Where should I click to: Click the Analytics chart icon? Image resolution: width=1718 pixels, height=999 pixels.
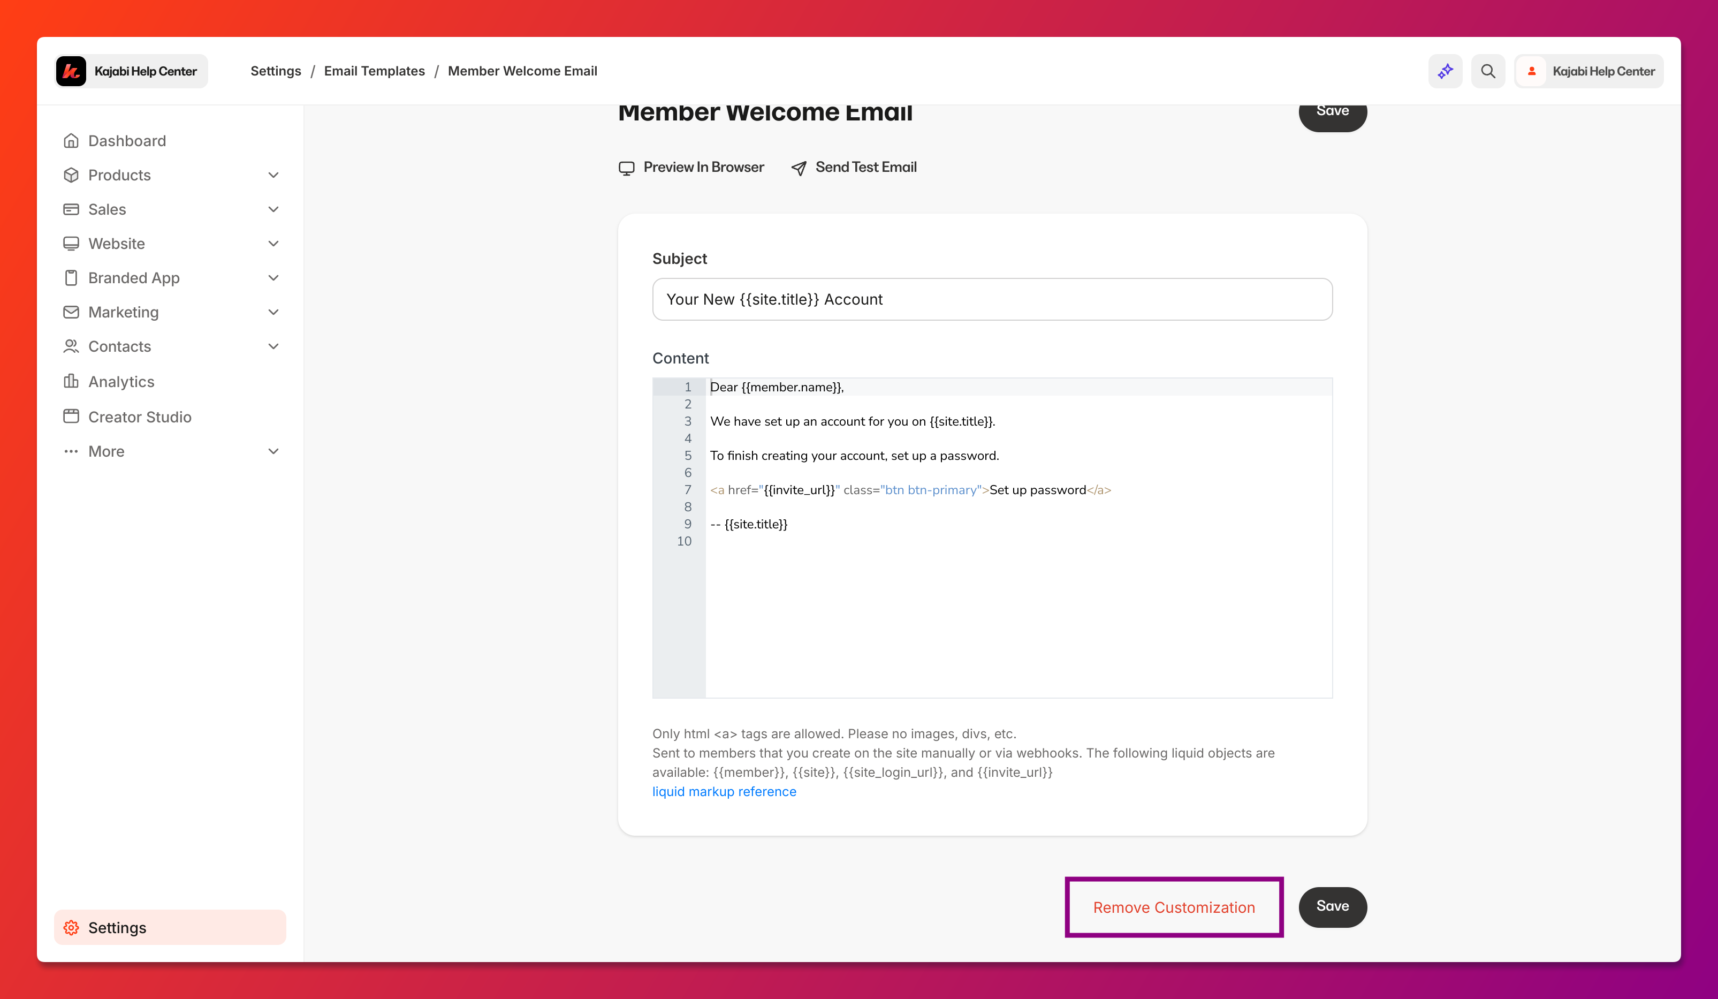71,381
